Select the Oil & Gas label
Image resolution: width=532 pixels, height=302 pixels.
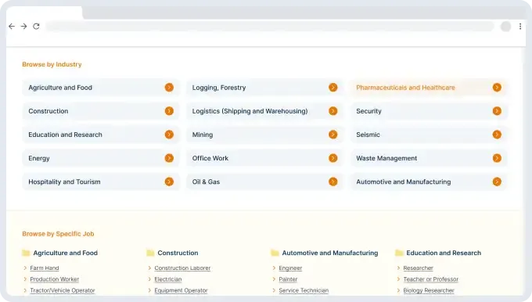click(x=206, y=182)
